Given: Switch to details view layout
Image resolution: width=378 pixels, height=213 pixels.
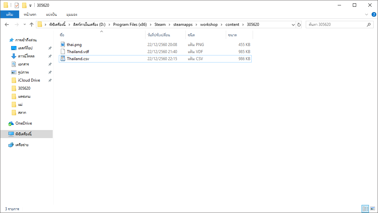Looking at the screenshot, I should pyautogui.click(x=365, y=209).
